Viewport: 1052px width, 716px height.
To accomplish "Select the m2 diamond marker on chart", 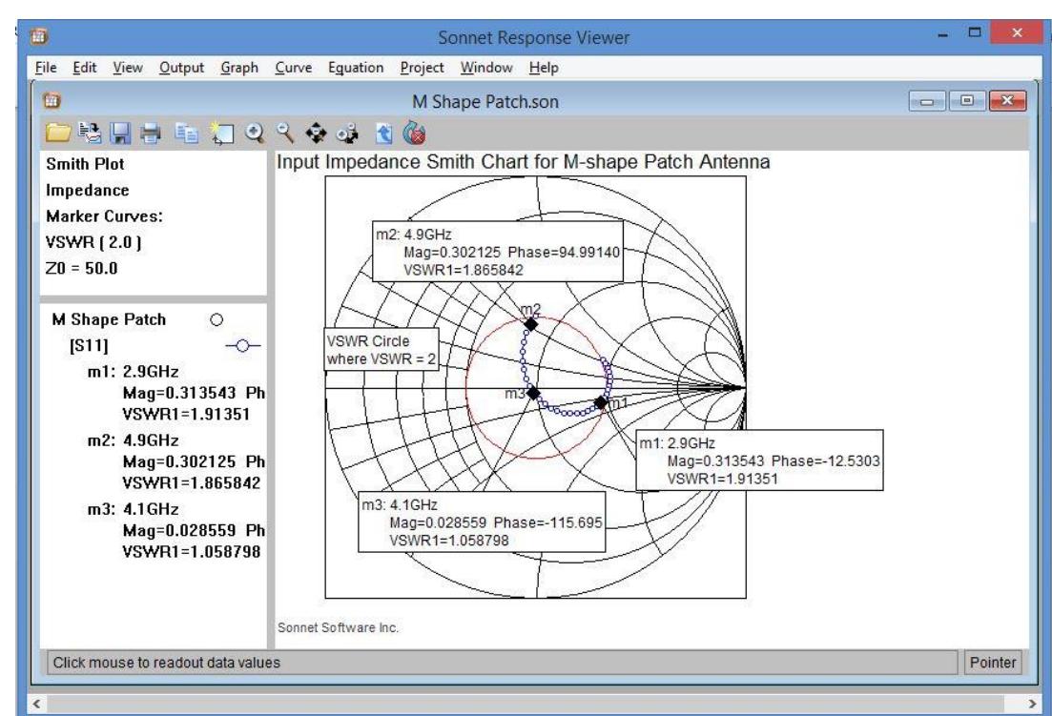I will [x=530, y=324].
